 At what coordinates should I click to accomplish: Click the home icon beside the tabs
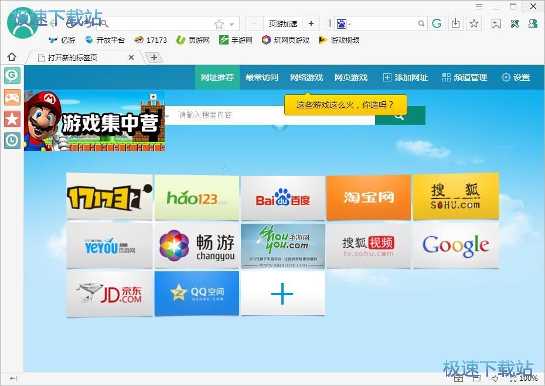(12, 57)
